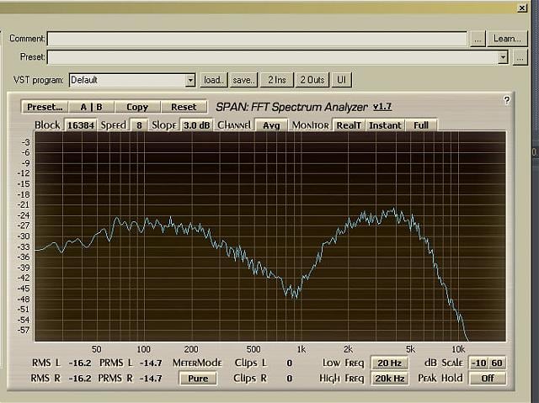Change the Channel selector Avg
Image resolution: width=539 pixels, height=403 pixels.
[x=271, y=125]
